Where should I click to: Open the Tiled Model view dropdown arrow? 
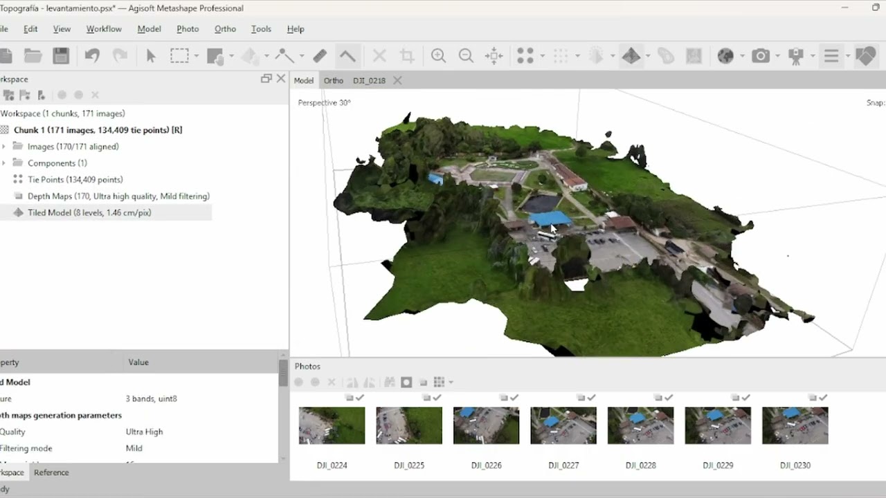pyautogui.click(x=647, y=56)
